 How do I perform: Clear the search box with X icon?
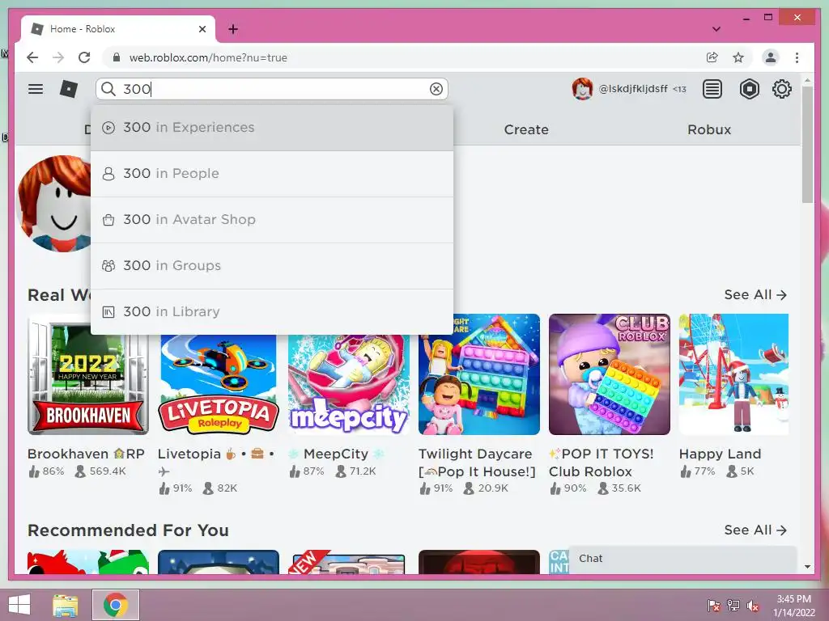[436, 89]
